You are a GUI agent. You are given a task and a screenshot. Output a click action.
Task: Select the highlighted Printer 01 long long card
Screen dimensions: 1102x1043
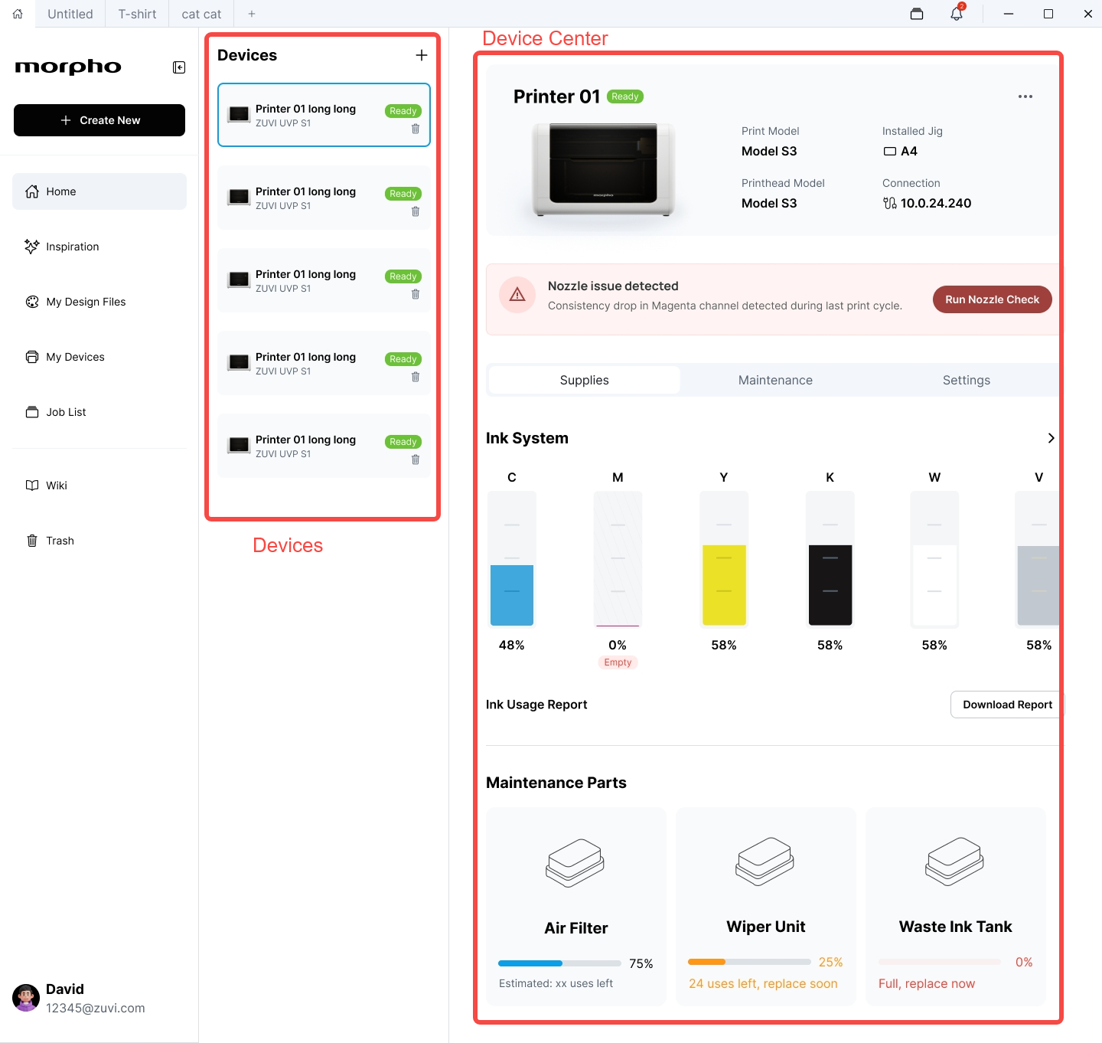(x=324, y=115)
